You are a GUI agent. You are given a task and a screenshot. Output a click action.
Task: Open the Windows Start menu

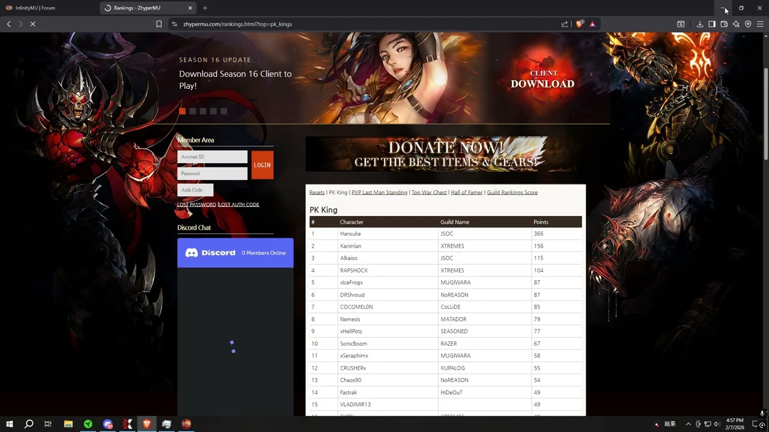(10, 424)
